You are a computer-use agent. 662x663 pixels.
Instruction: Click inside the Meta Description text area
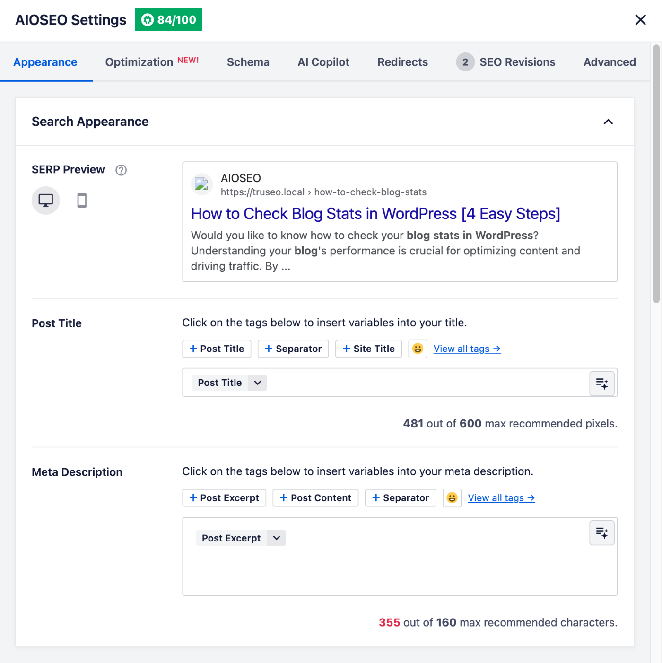click(x=400, y=557)
